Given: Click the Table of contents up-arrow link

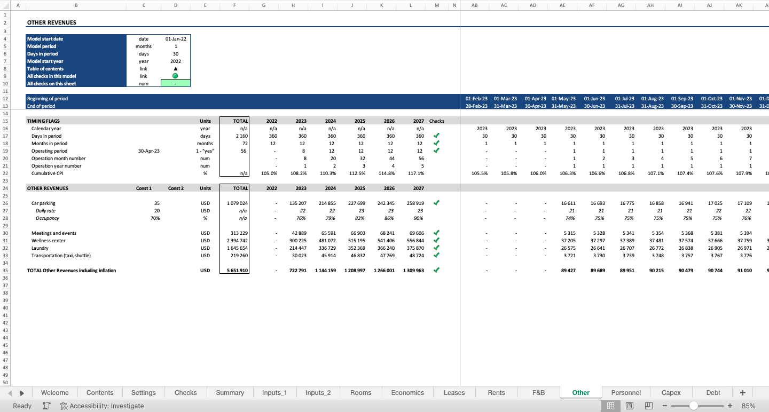Looking at the screenshot, I should pos(176,68).
